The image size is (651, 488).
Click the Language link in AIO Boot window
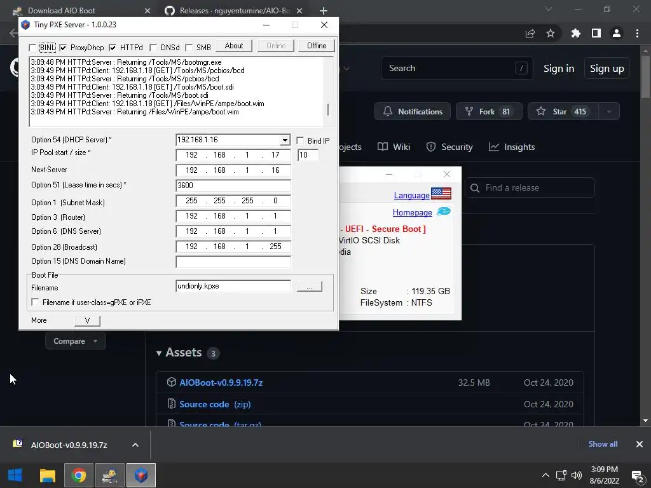411,195
